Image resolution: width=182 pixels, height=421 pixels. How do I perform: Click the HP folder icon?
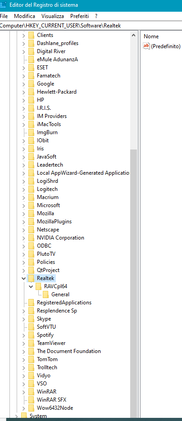click(x=32, y=100)
